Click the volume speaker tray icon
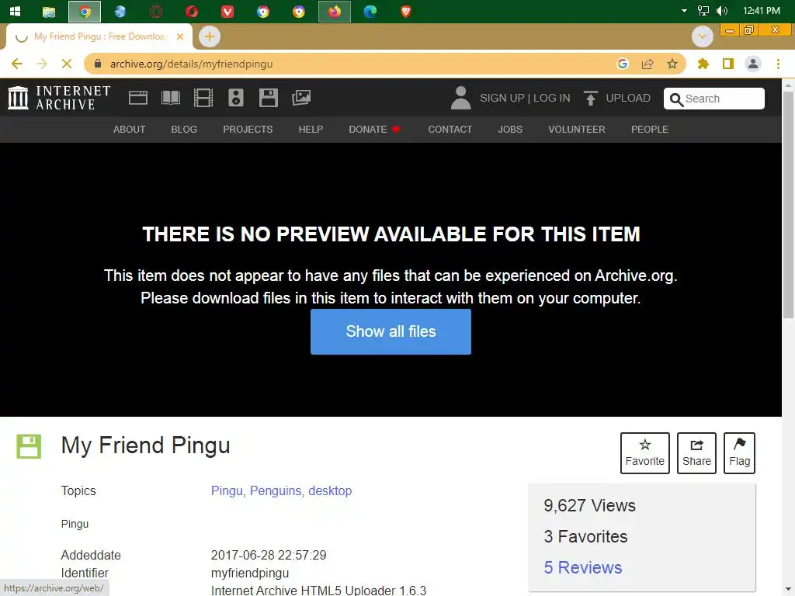This screenshot has height=596, width=795. 722,11
